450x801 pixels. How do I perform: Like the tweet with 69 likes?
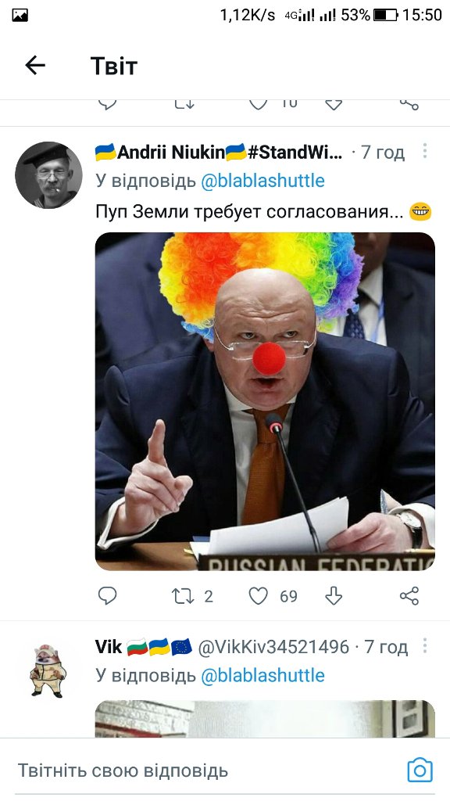tap(258, 595)
